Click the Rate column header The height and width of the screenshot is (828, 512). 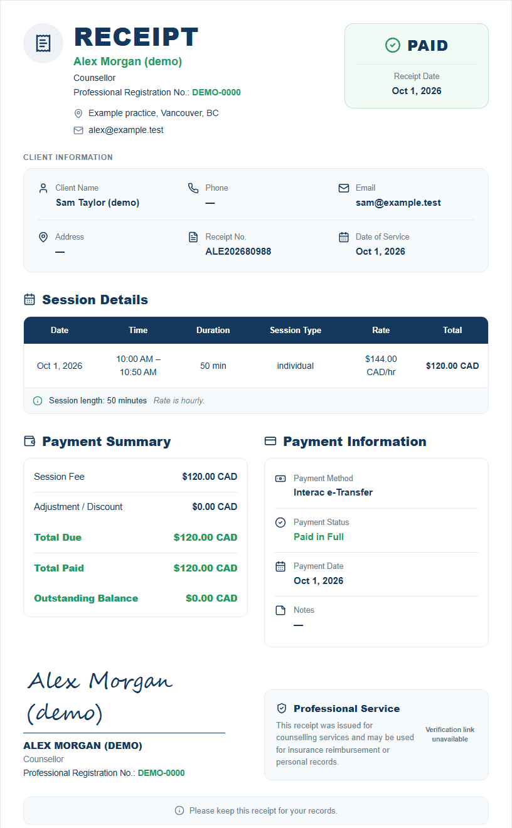381,330
